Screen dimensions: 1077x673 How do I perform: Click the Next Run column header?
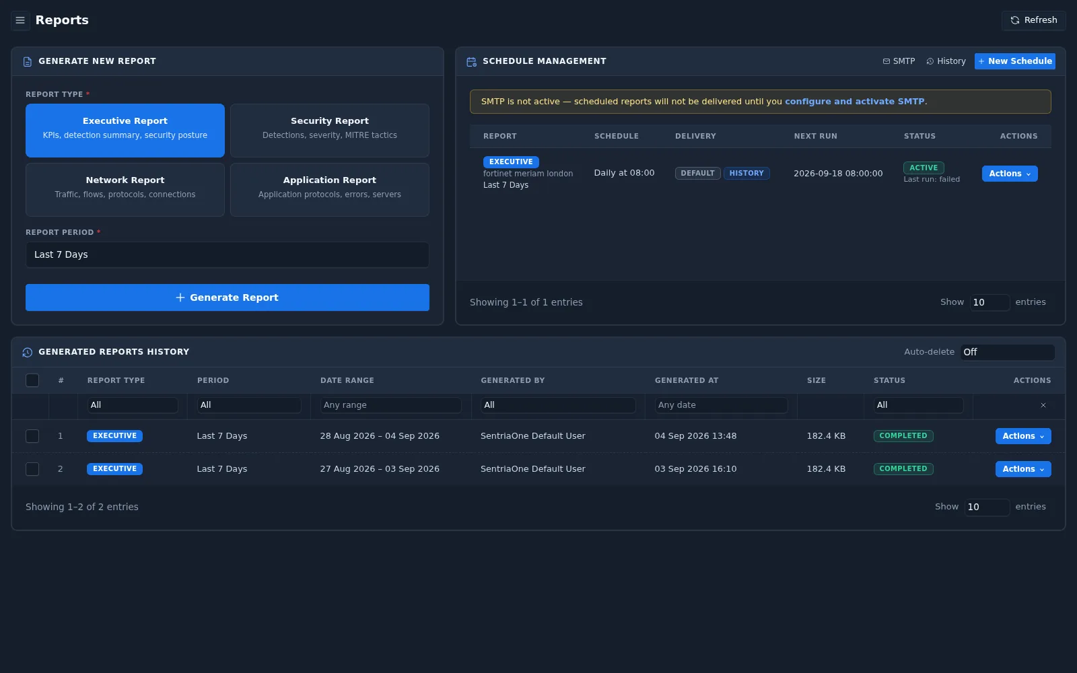(815, 136)
